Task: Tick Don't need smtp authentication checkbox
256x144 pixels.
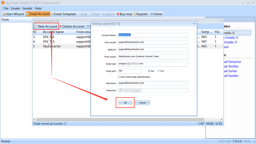Action: click(x=119, y=77)
